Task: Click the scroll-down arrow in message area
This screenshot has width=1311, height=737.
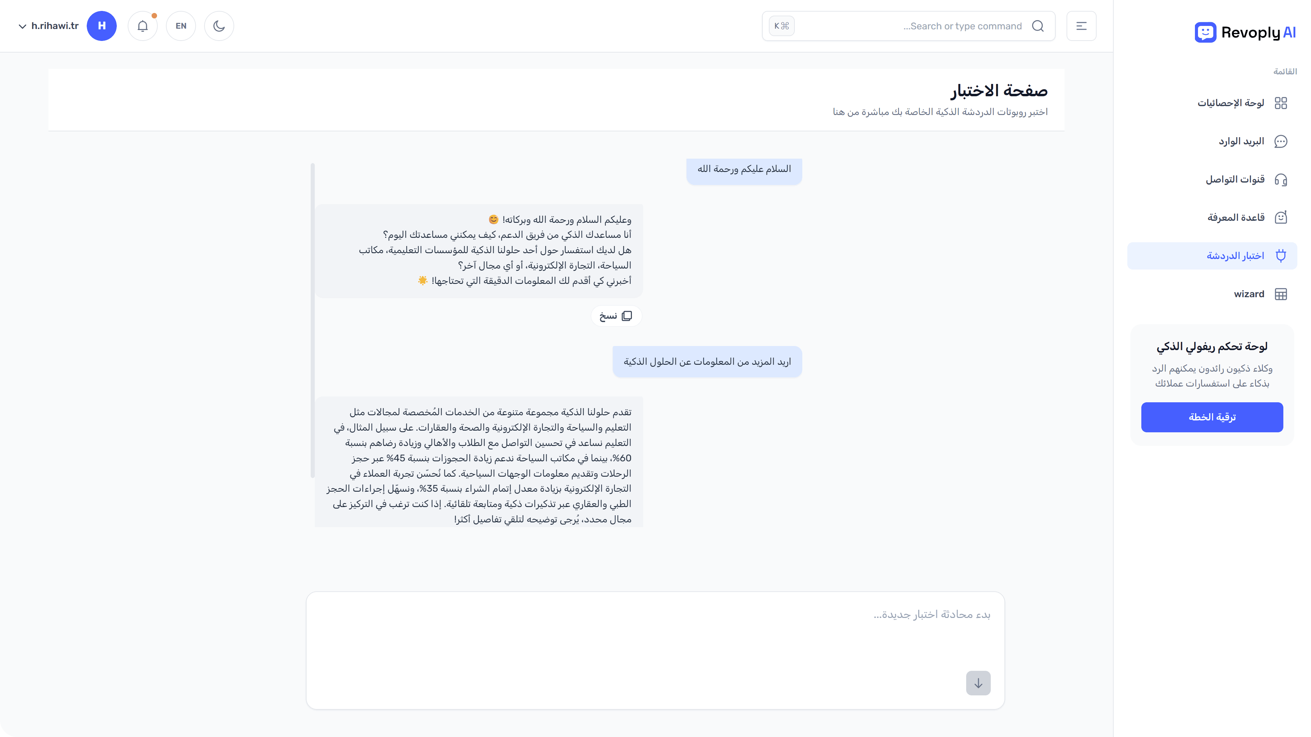Action: [978, 683]
